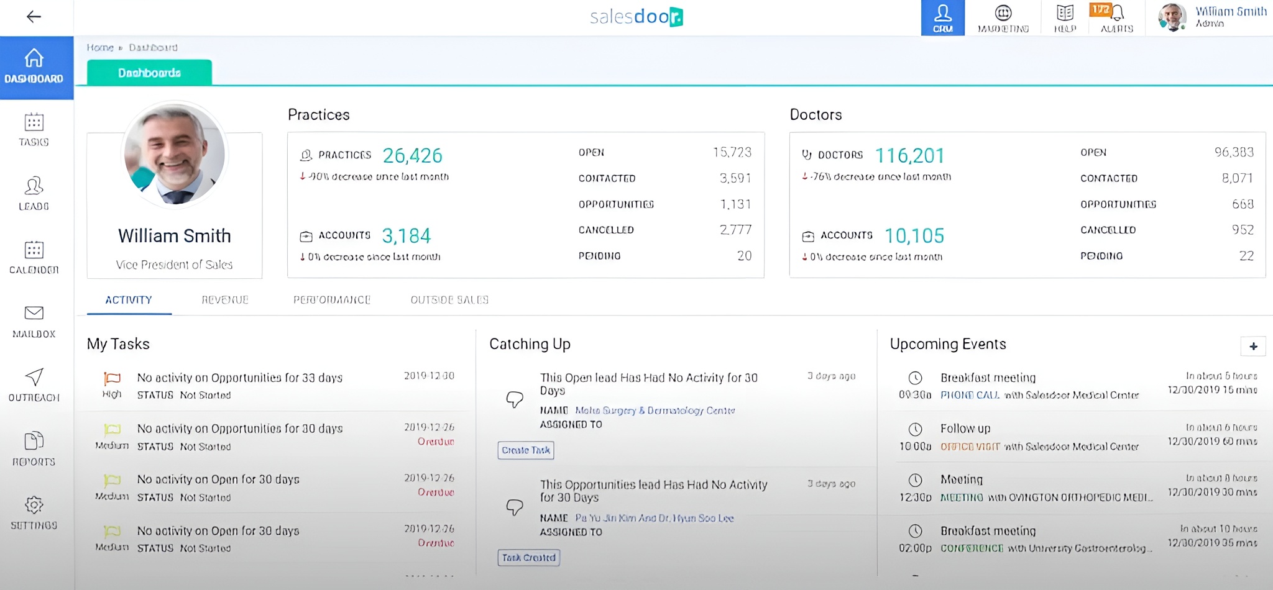Viewport: 1273px width, 590px height.
Task: Add upcoming event with plus button
Action: click(x=1252, y=347)
